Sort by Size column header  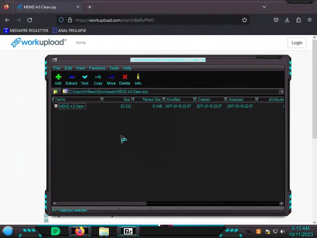coord(117,99)
